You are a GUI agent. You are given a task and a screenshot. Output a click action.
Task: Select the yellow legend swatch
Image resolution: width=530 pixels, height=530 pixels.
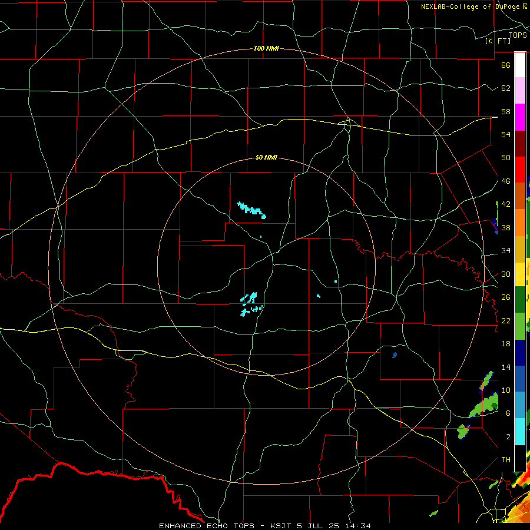[x=520, y=274]
